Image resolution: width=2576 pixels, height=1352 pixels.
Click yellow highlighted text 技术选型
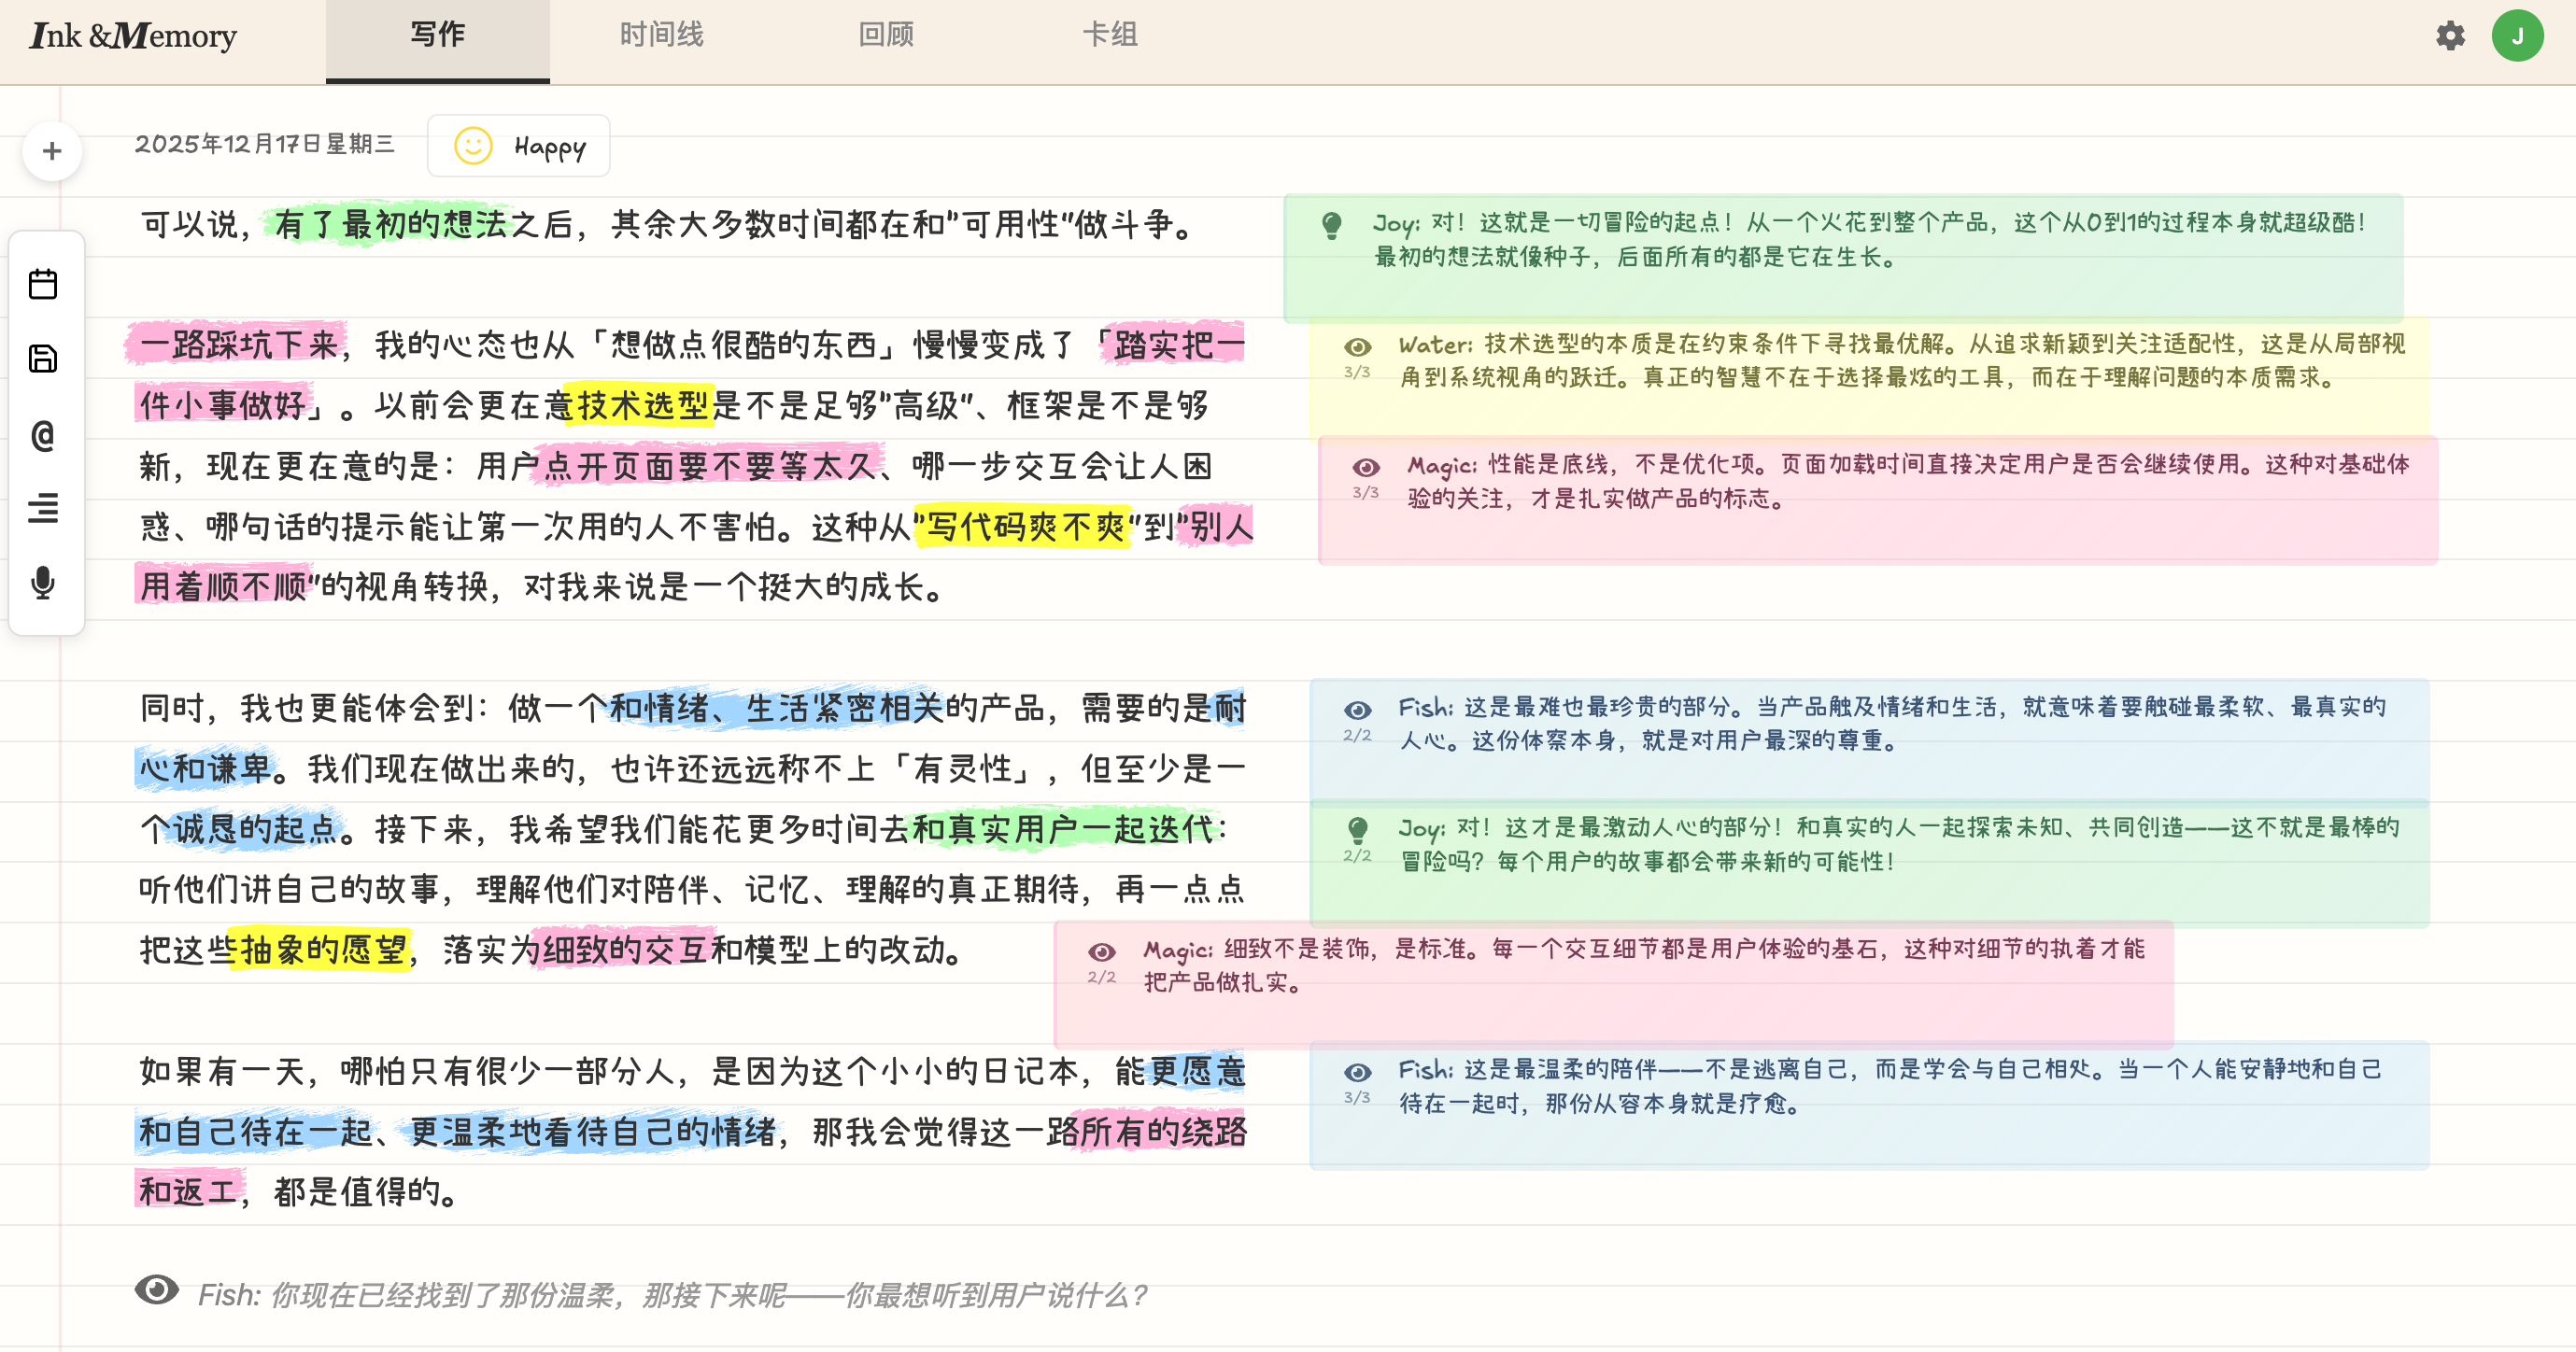point(641,405)
